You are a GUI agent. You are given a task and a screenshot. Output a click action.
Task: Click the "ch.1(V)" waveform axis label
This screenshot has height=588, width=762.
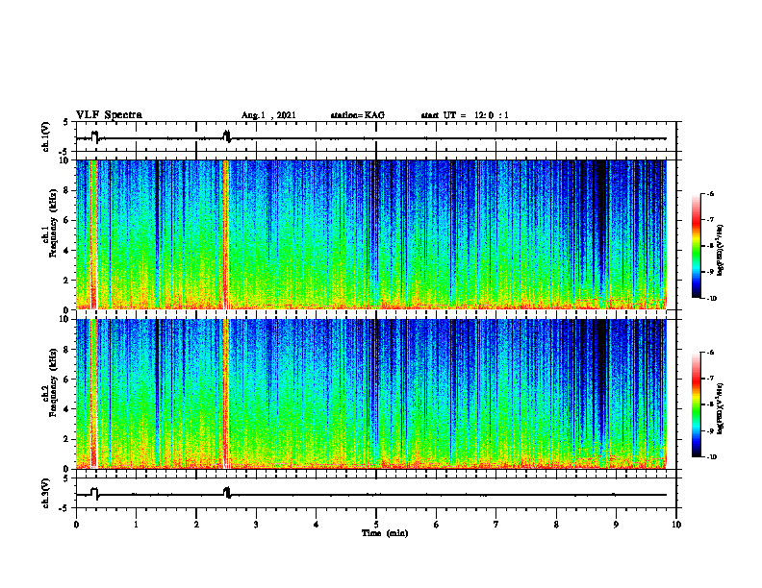coord(46,136)
